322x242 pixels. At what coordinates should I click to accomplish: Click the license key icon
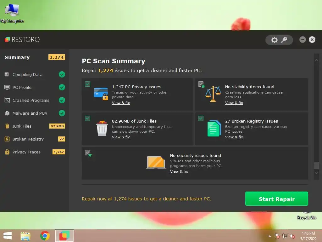pos(284,40)
